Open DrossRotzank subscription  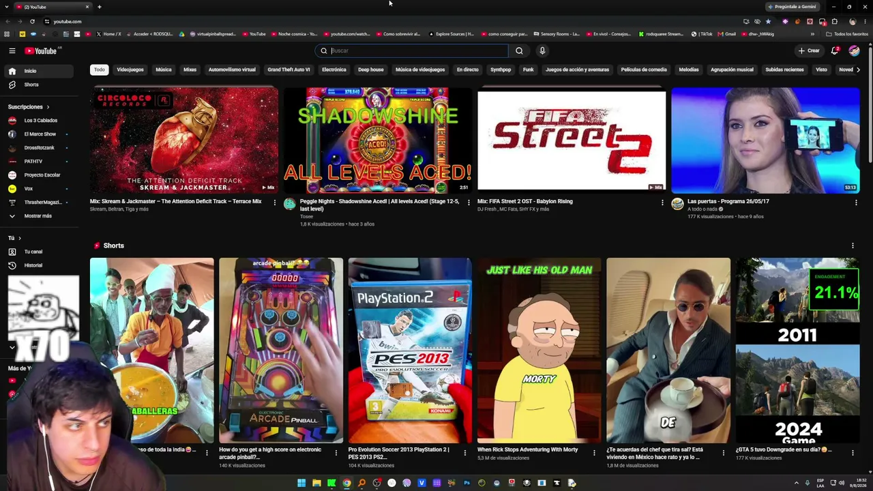[x=38, y=148]
